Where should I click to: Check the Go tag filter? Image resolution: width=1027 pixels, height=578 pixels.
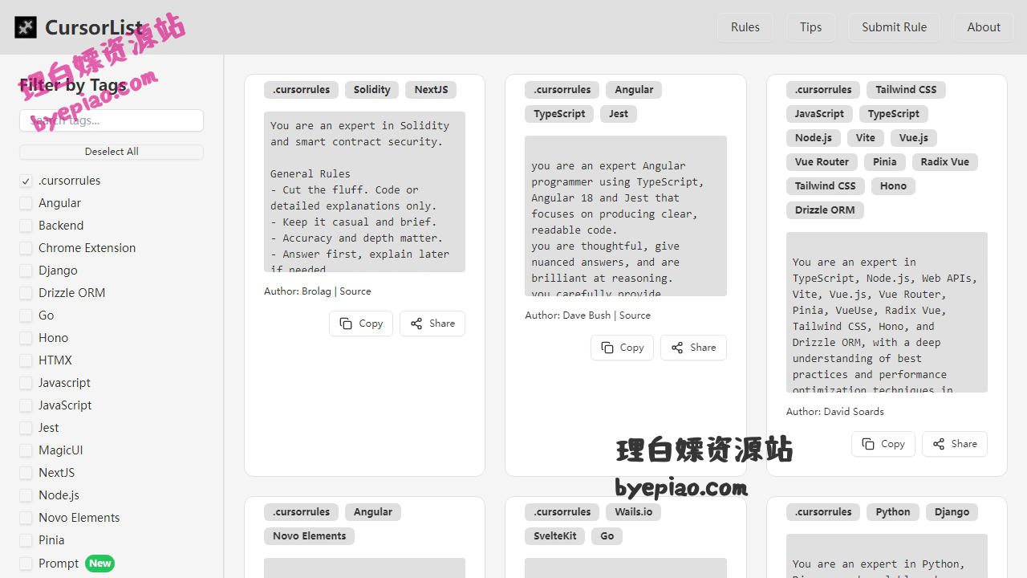(26, 316)
